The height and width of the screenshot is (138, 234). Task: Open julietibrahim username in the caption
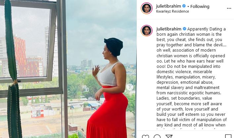(169, 29)
